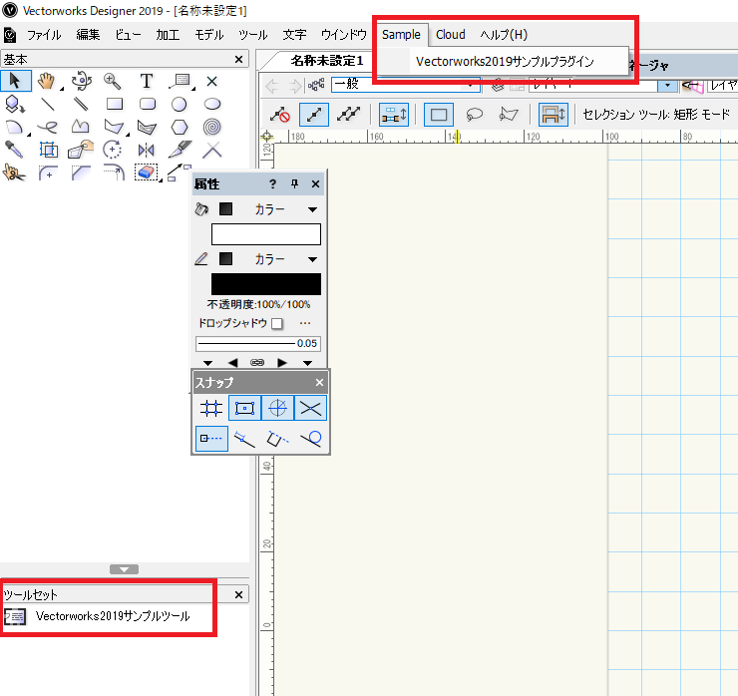738x696 pixels.
Task: Select the Callout tool
Action: (180, 81)
